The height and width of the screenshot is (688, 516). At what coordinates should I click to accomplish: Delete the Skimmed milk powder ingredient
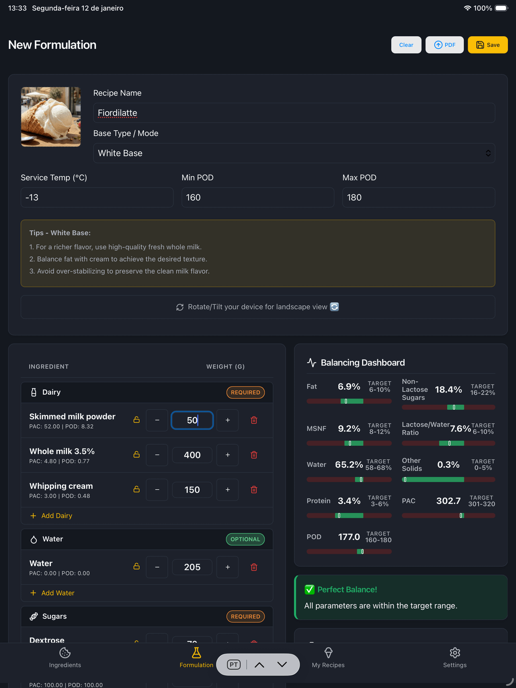click(254, 420)
